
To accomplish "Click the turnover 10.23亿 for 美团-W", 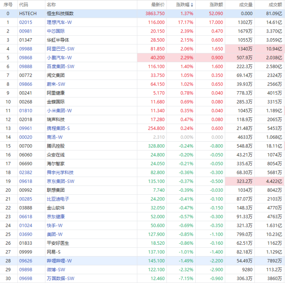I will (274, 234).
